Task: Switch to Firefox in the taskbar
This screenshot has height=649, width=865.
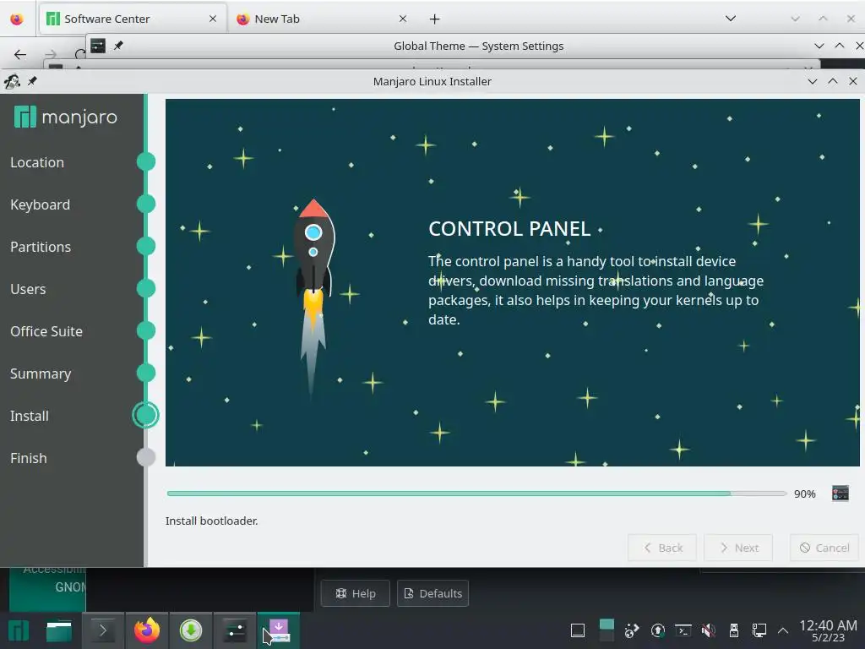Action: coord(147,630)
